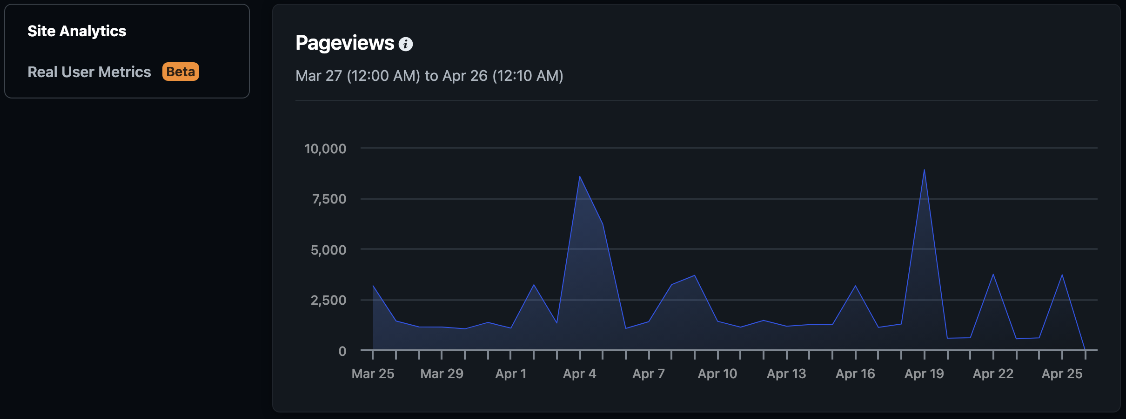Click the Apr 22 peak data point
The width and height of the screenshot is (1126, 419).
pos(993,274)
